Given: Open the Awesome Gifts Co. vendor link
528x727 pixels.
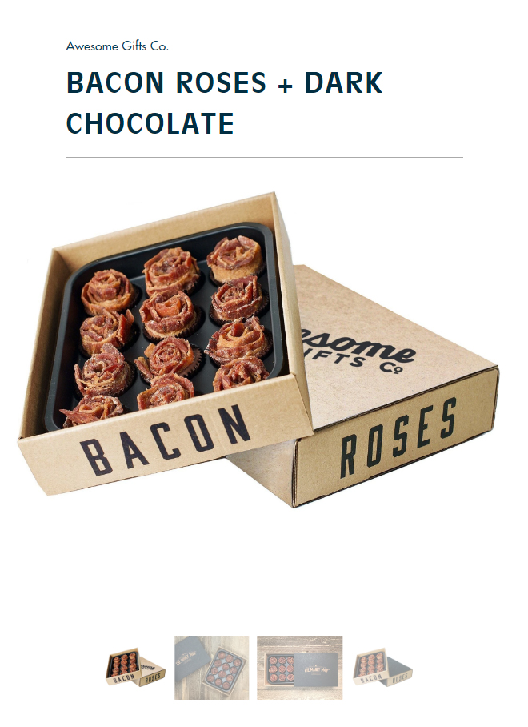Looking at the screenshot, I should pyautogui.click(x=117, y=46).
